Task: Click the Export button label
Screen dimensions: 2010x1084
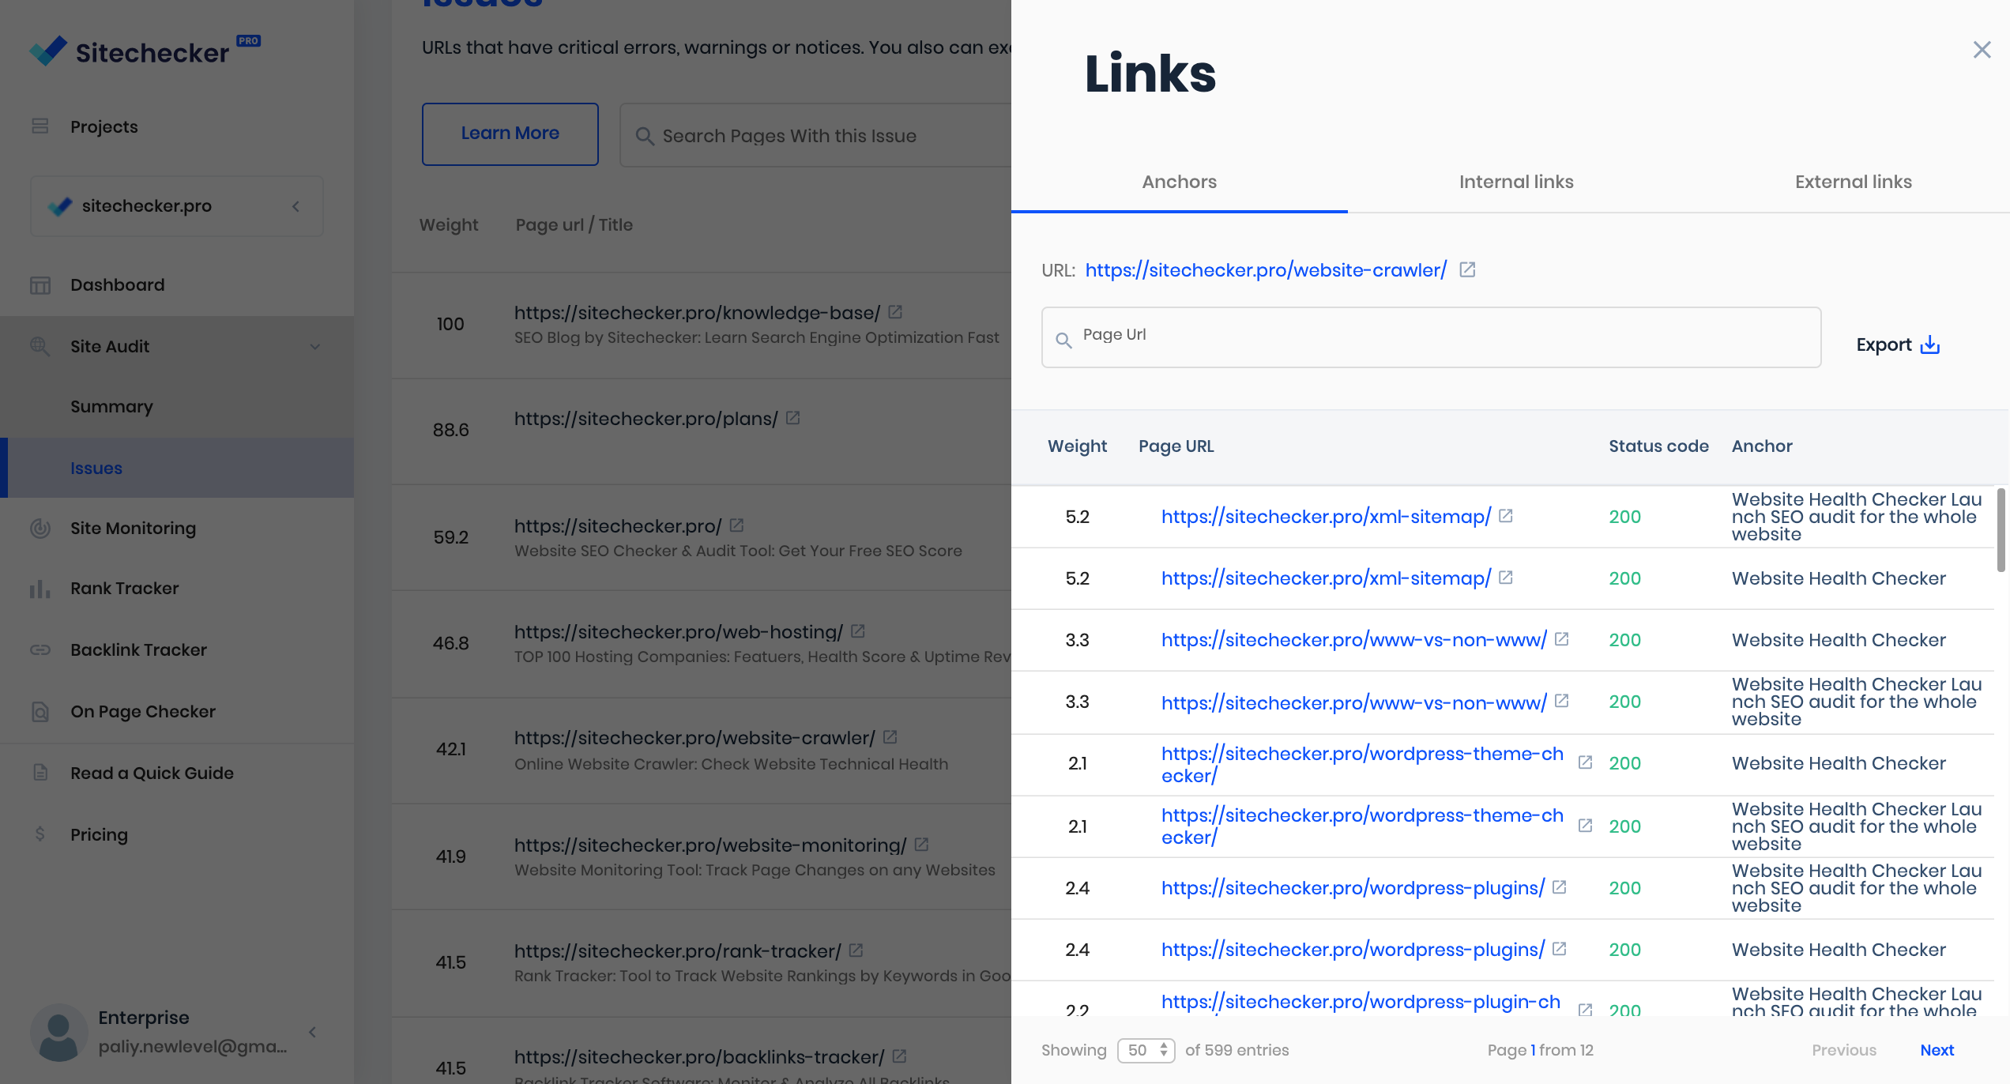Action: click(x=1884, y=345)
